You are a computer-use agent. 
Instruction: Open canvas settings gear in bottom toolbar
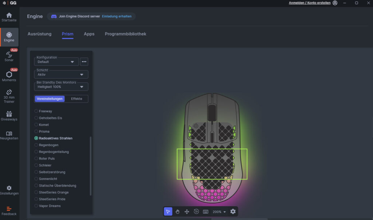point(233,212)
